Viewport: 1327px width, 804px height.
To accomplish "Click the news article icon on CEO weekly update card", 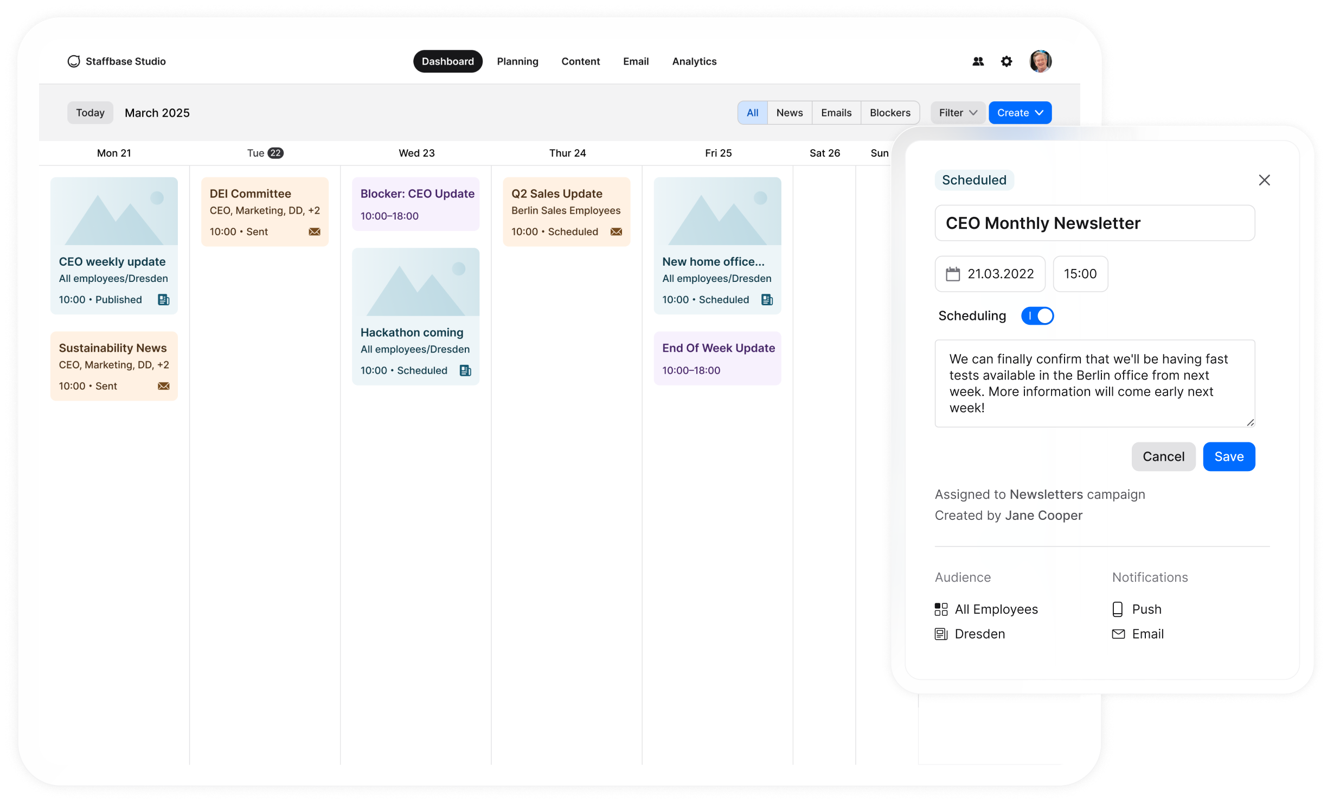I will (x=163, y=299).
